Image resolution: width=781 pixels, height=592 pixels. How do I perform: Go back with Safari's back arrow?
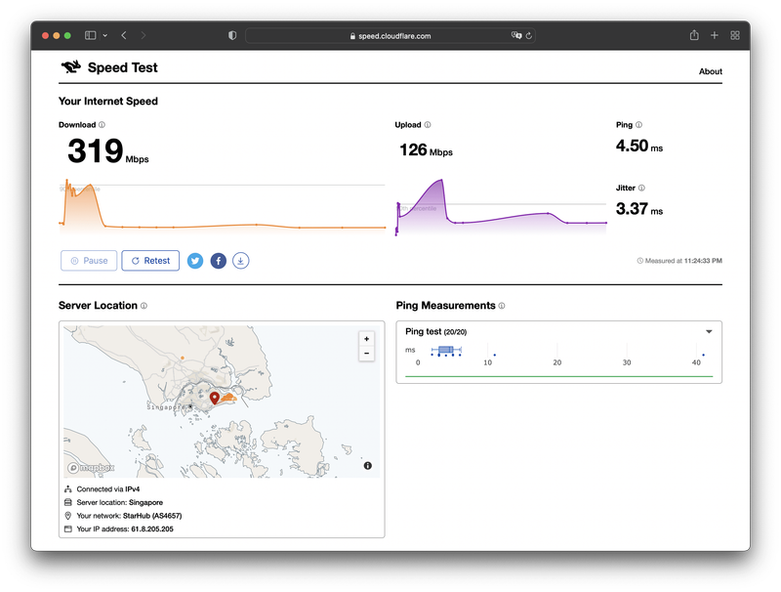(124, 35)
